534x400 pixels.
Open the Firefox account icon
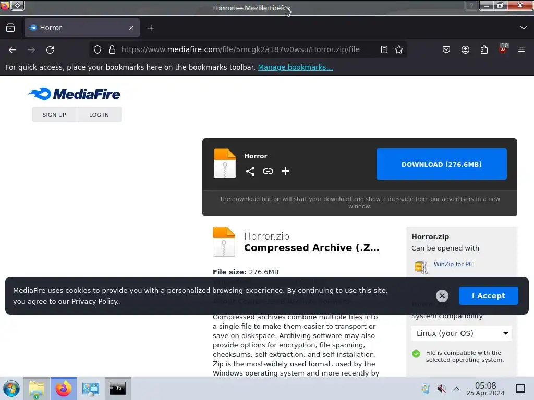[465, 49]
